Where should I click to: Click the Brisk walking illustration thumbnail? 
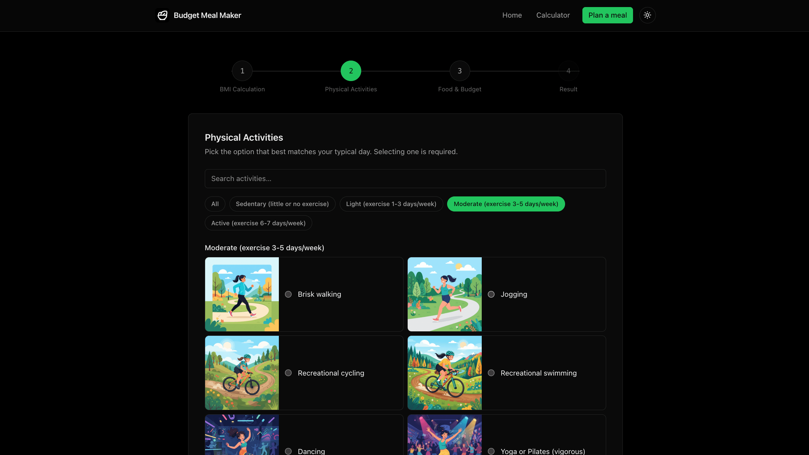coord(242,294)
